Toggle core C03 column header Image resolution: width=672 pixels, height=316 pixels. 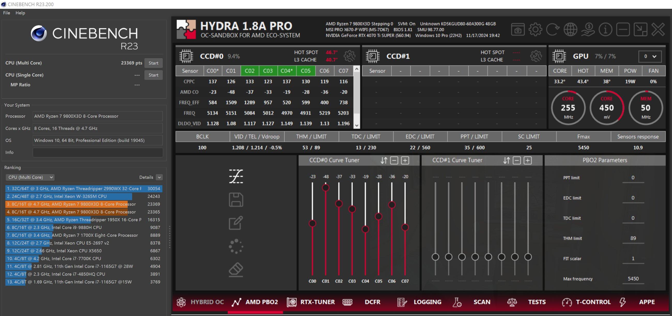click(x=268, y=71)
